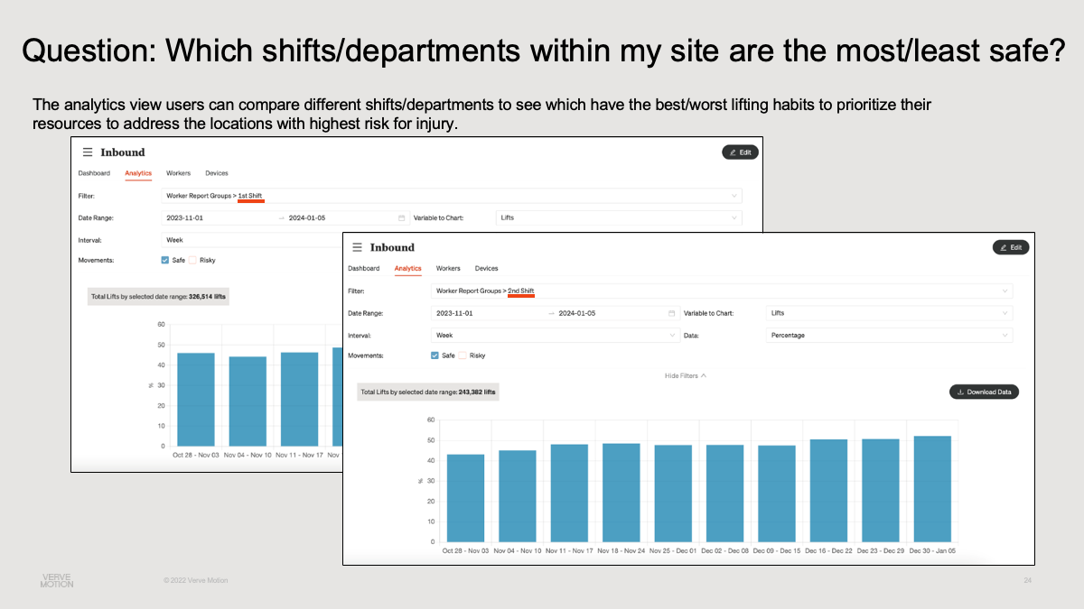
Task: Open hamburger menu in 2nd Shift Inbound window
Action: pos(358,247)
